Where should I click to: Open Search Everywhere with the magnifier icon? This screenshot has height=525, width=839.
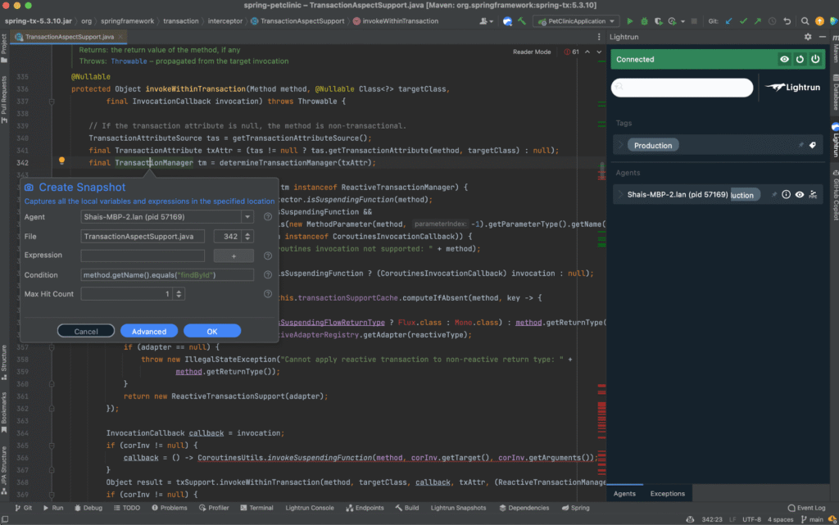point(806,21)
